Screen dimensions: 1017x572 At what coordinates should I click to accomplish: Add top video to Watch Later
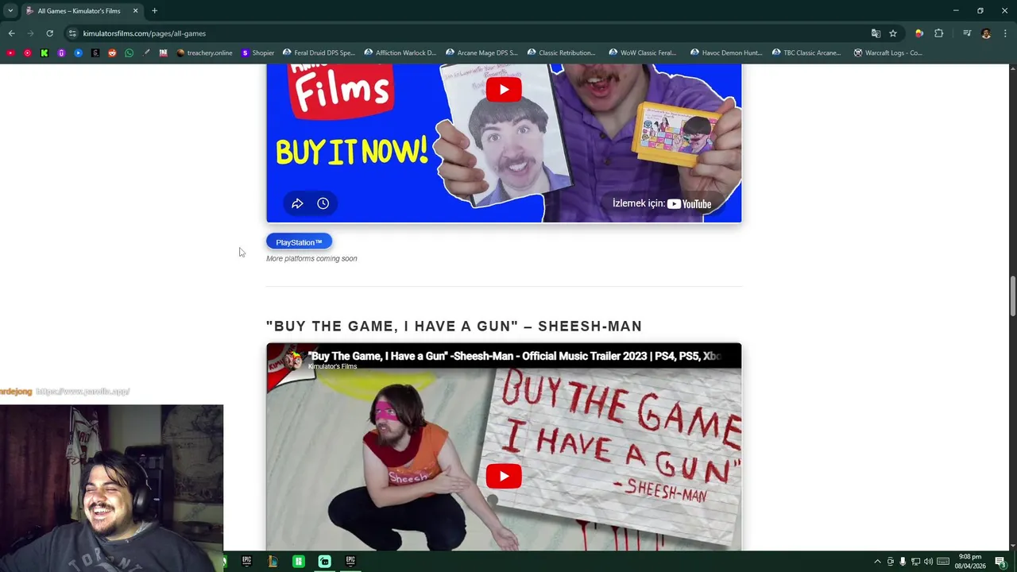(x=323, y=203)
